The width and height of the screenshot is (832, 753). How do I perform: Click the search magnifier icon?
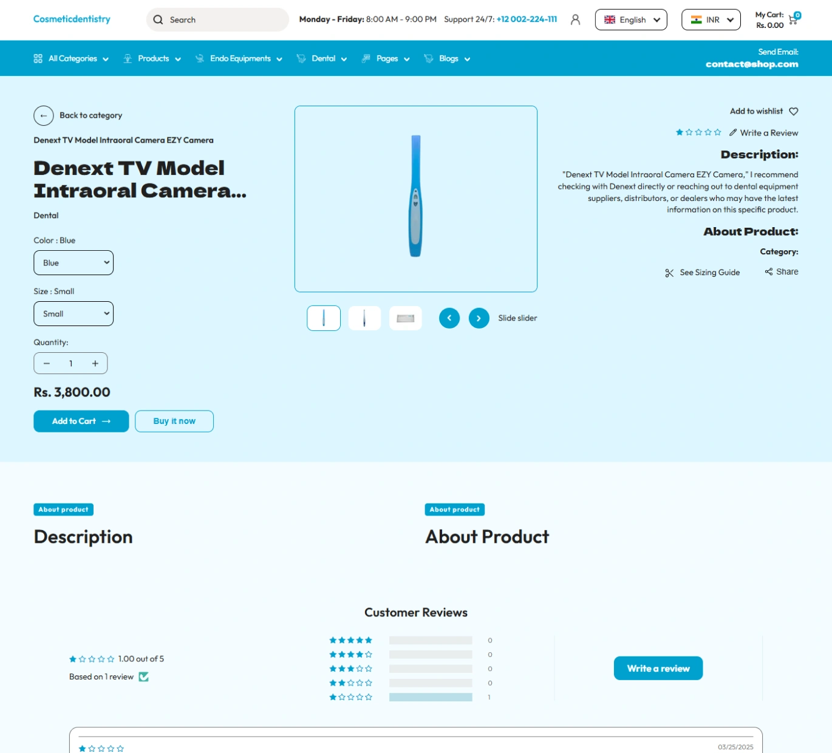158,19
